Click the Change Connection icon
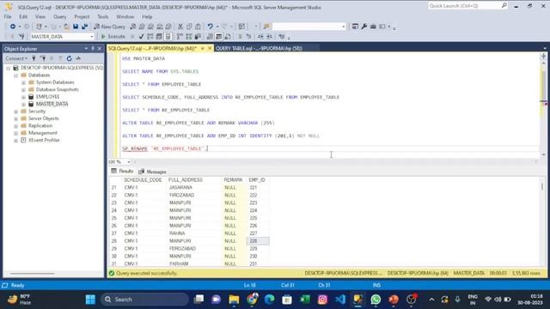 pyautogui.click(x=21, y=36)
